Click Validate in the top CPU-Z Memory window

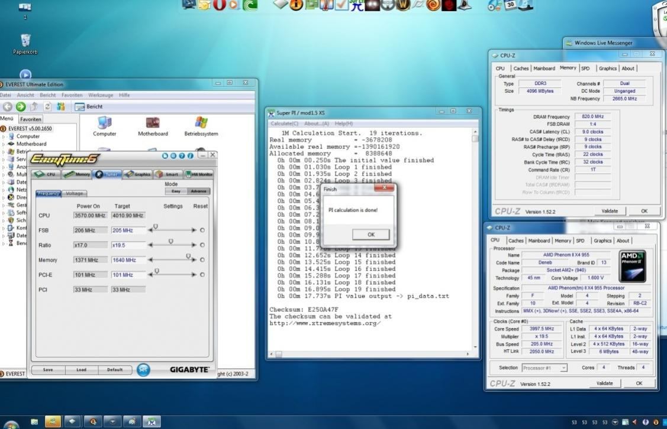(x=610, y=211)
